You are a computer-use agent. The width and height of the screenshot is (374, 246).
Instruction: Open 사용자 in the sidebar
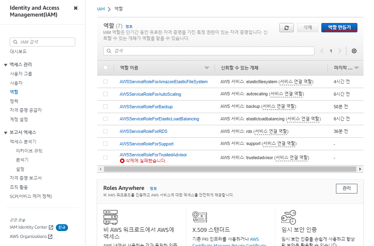pyautogui.click(x=16, y=83)
